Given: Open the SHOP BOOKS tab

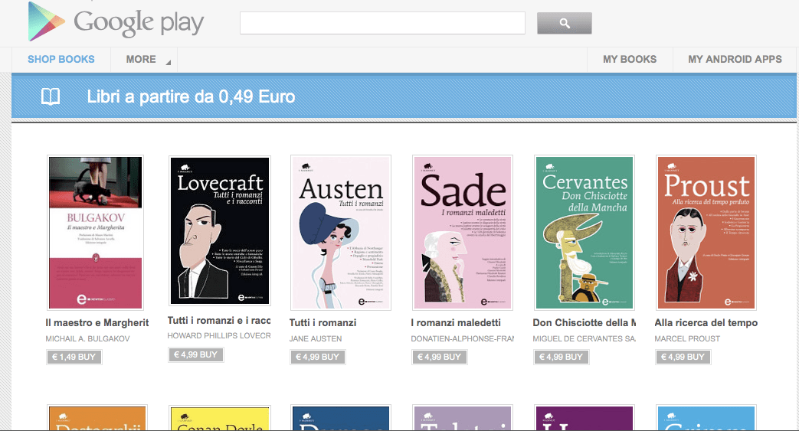Looking at the screenshot, I should [x=61, y=59].
